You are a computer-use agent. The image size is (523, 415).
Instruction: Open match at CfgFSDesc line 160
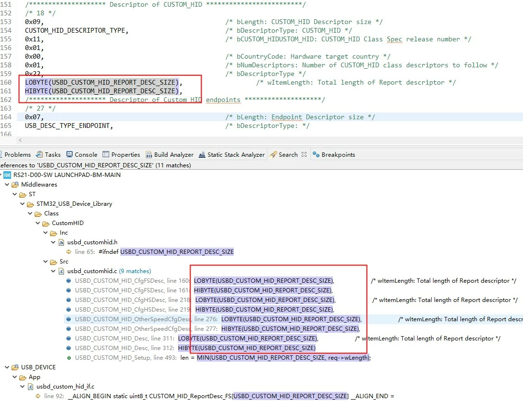pyautogui.click(x=204, y=281)
